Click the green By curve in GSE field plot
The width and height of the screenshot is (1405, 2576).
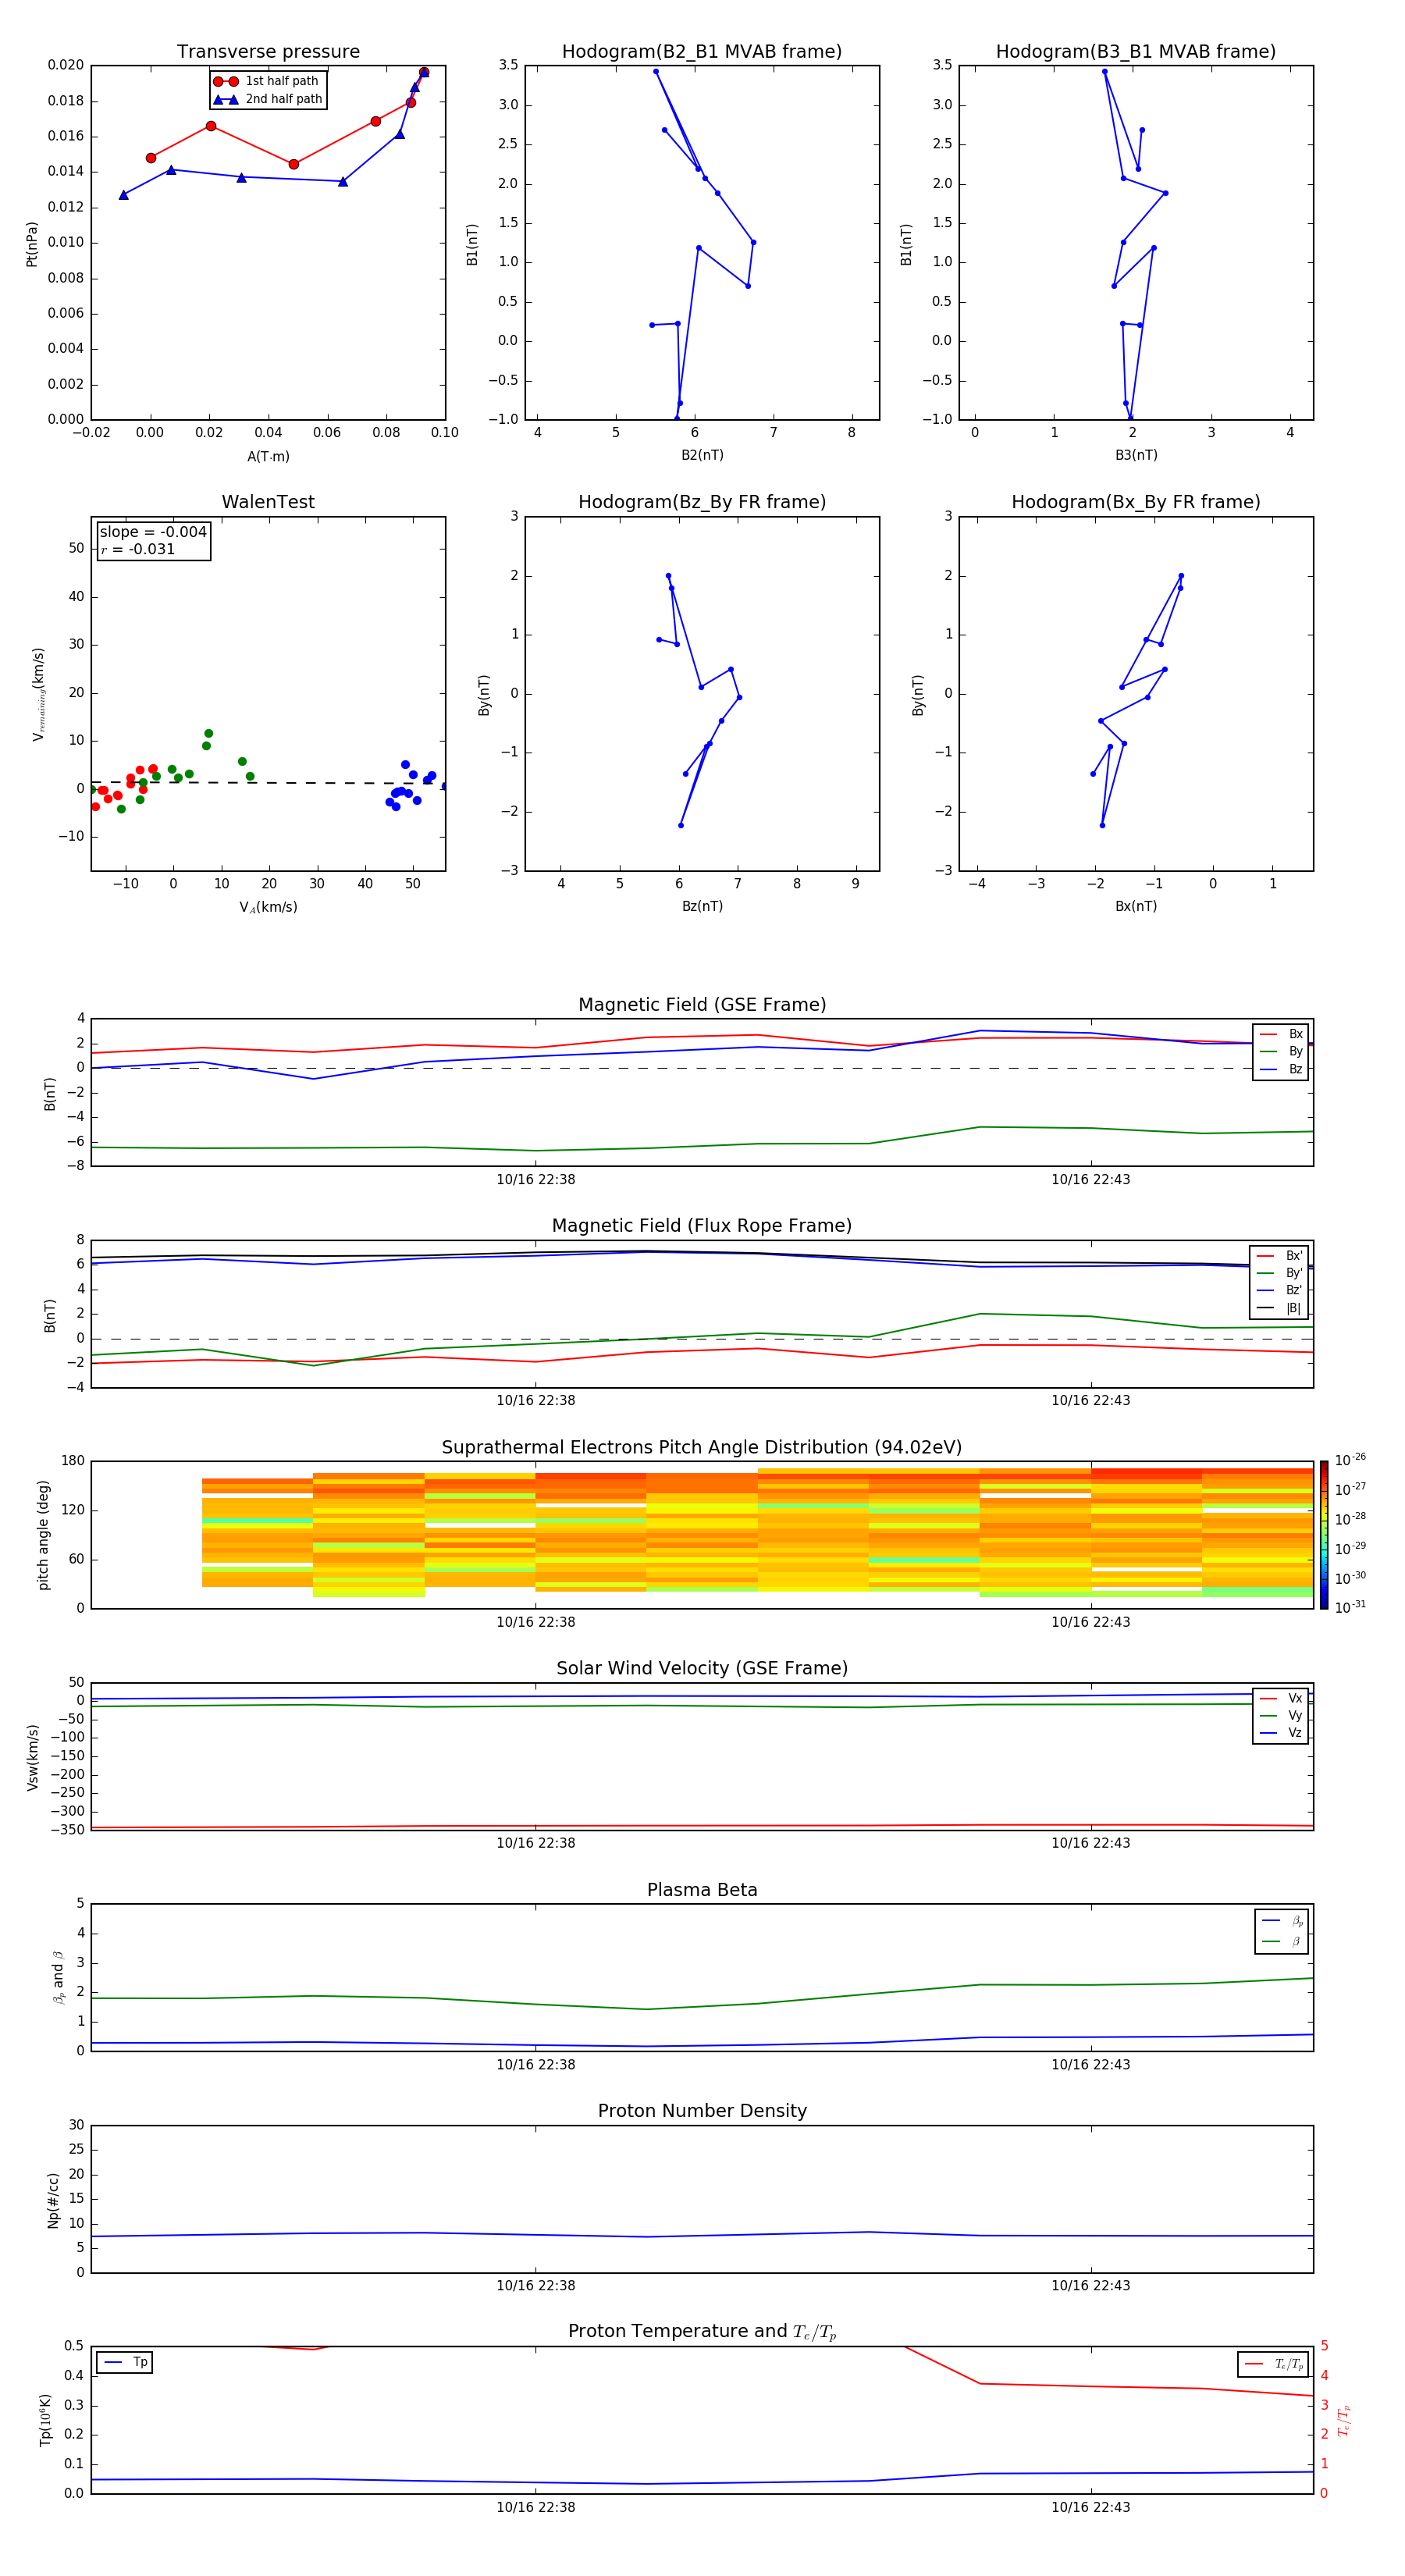click(702, 1146)
